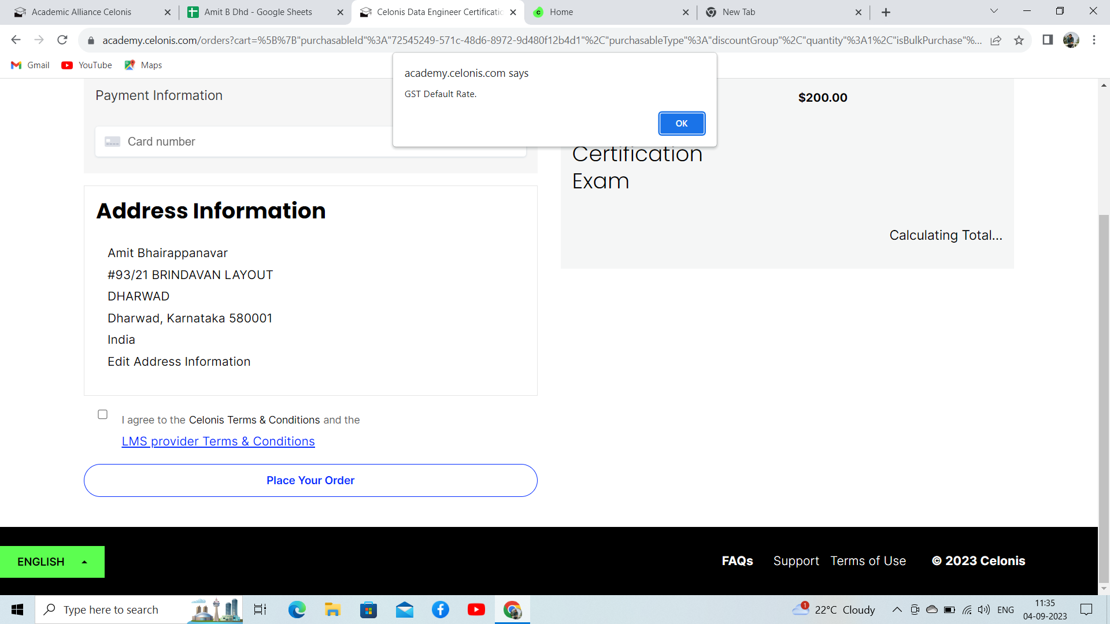Screen dimensions: 1110x624
Task: Click the Place Your Order button
Action: point(310,480)
